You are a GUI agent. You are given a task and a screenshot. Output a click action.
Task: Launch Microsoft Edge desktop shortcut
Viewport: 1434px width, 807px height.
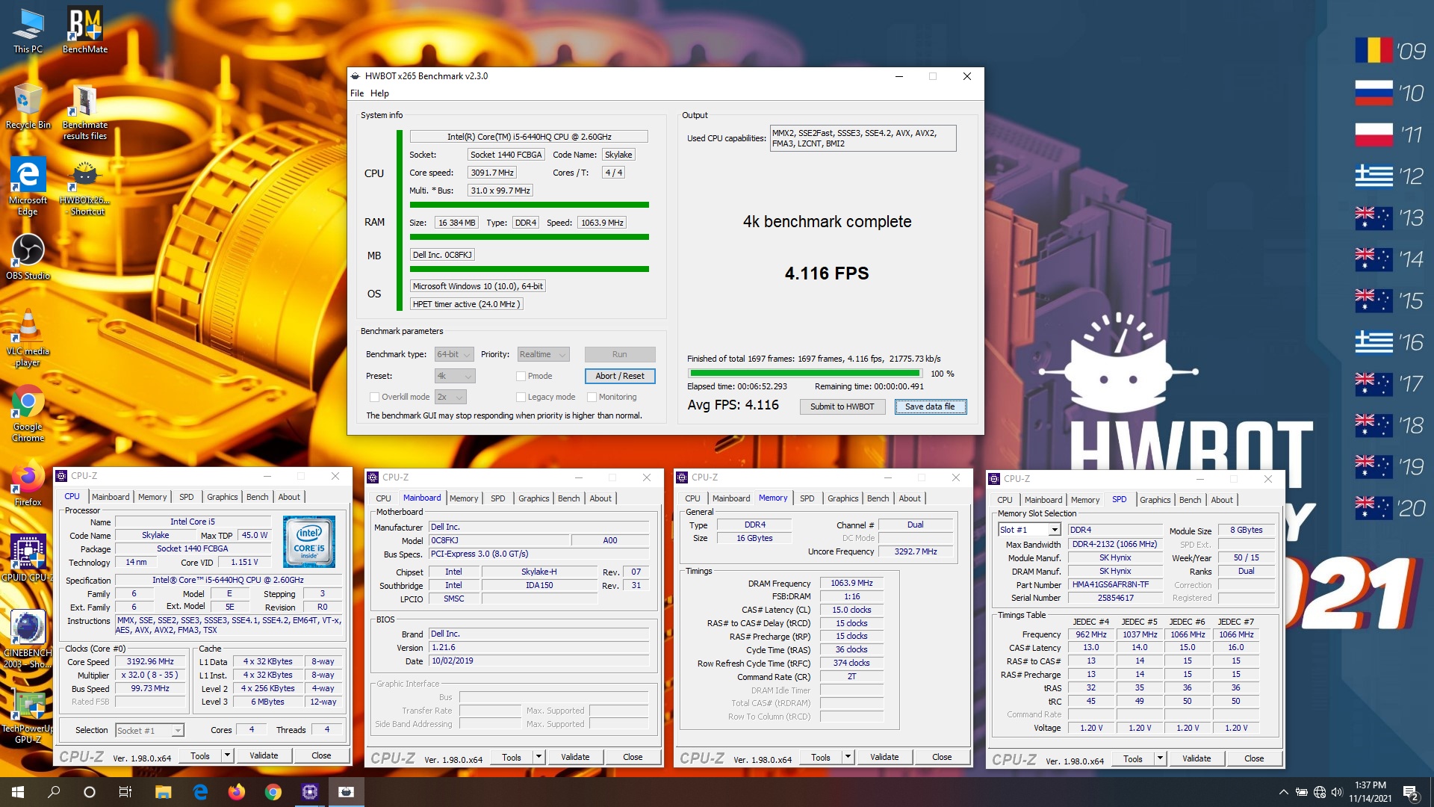(28, 187)
